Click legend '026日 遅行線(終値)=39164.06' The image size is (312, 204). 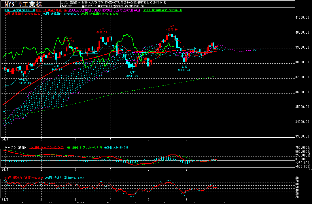pyautogui.click(x=162, y=10)
